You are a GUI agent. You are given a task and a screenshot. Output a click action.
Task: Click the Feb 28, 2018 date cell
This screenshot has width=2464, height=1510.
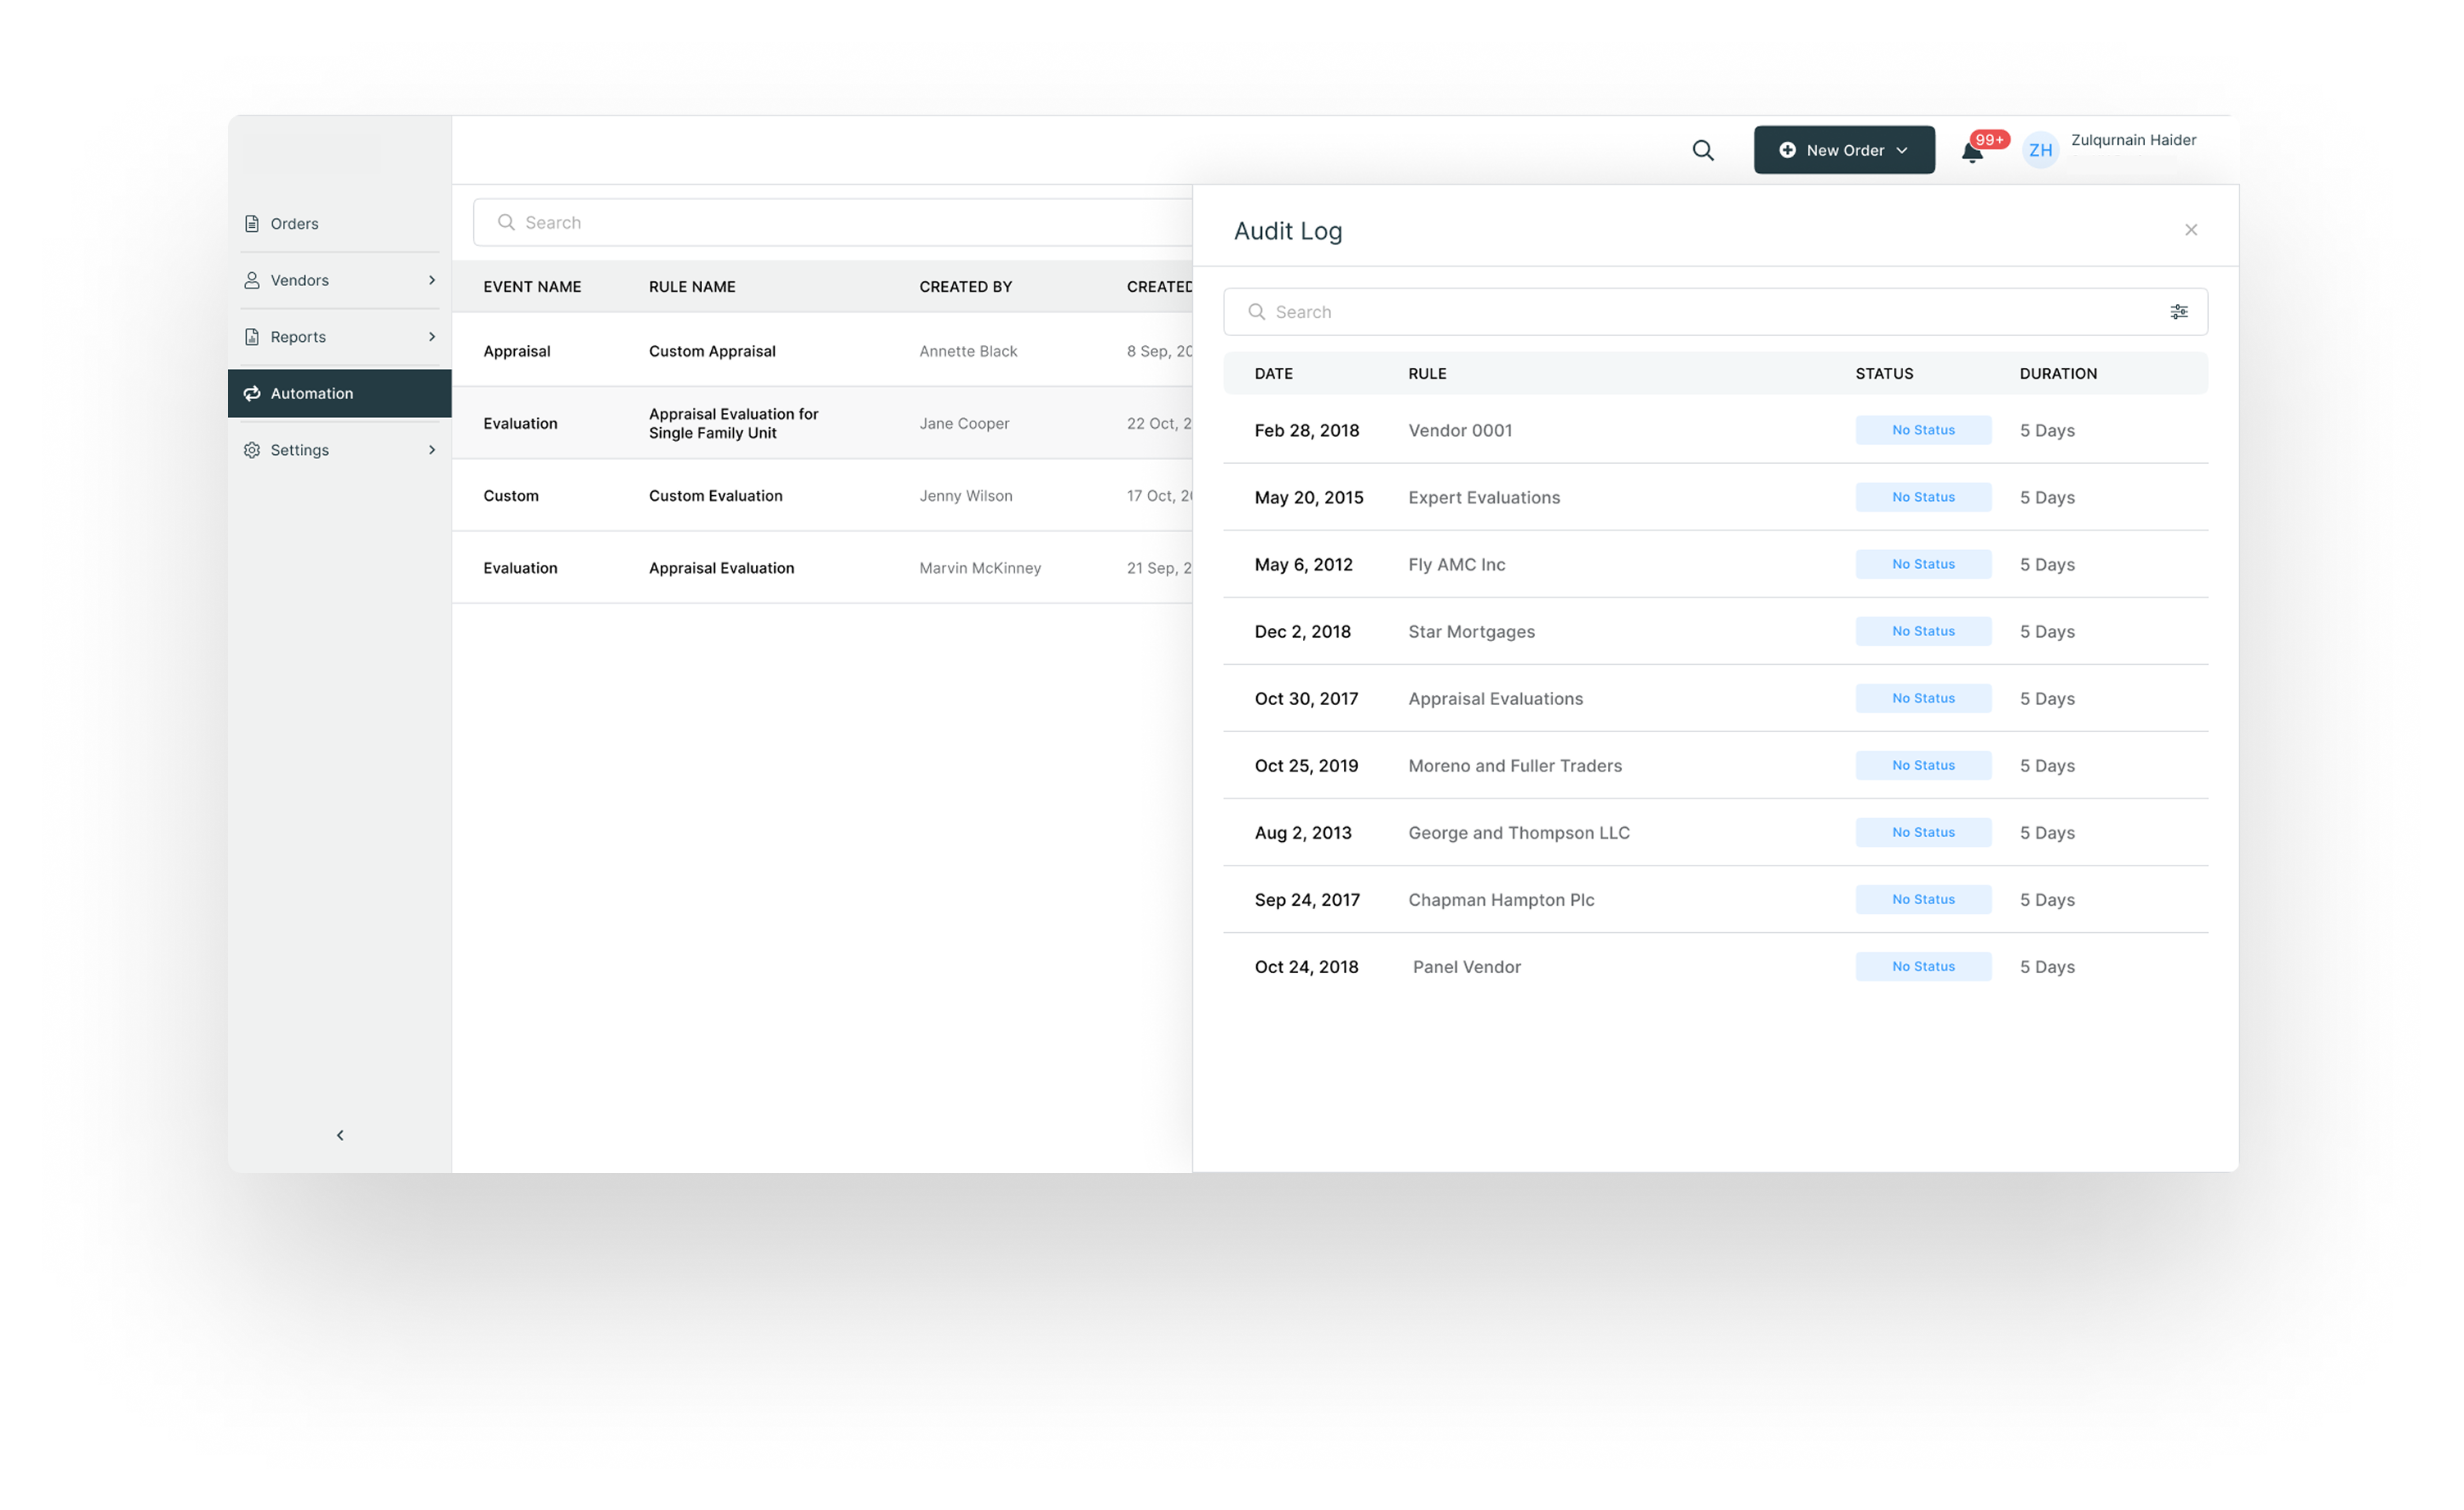tap(1306, 431)
